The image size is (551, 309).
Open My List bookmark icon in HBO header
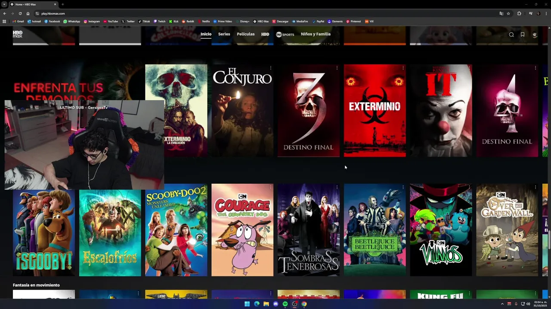tap(523, 35)
